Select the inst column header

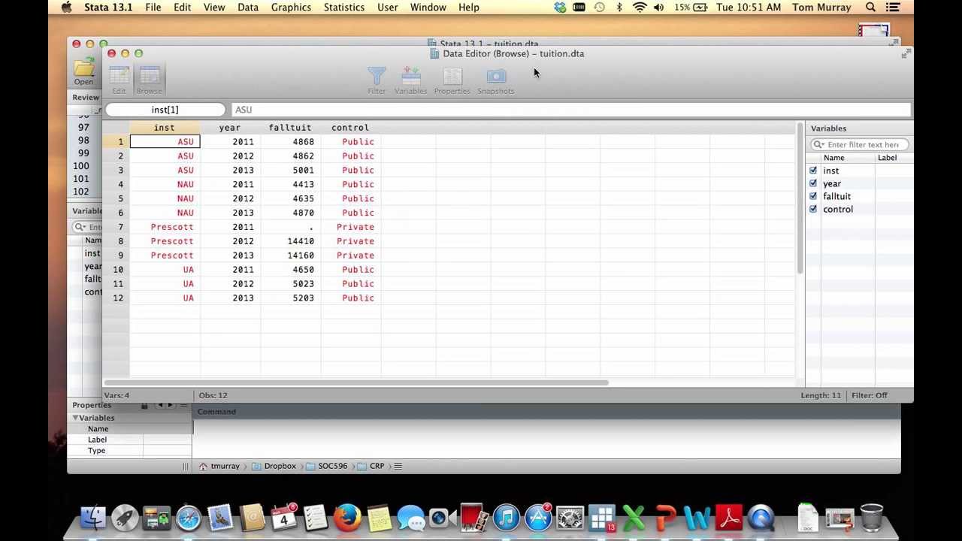coord(165,128)
